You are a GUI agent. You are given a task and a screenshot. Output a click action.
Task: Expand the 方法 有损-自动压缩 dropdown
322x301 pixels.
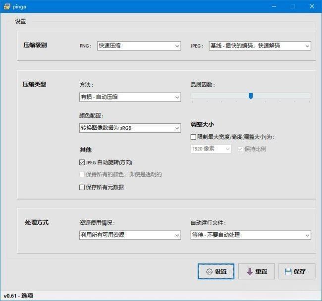click(x=130, y=97)
